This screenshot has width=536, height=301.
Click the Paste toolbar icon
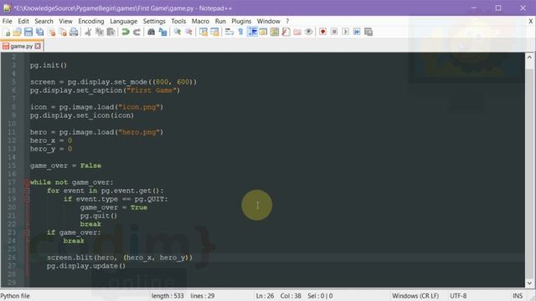coord(111,32)
